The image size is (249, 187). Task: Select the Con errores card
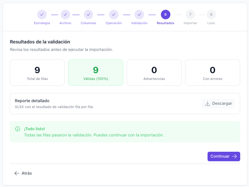213,72
